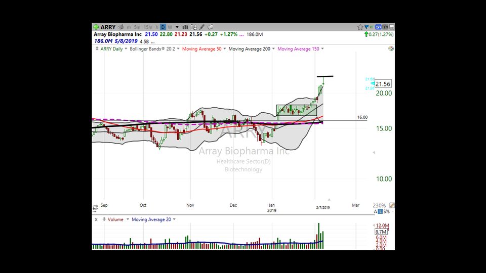The height and width of the screenshot is (273, 486).
Task: Open the bar chart style icon
Action: coord(185,27)
